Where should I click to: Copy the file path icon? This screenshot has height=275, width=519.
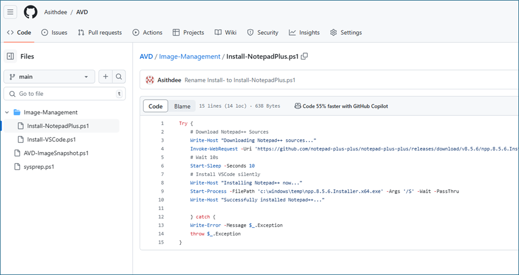[304, 56]
